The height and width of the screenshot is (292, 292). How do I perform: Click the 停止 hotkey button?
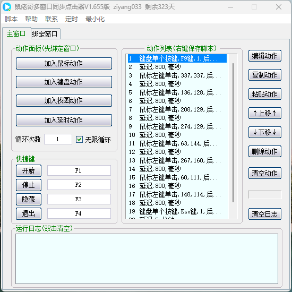coord(29,185)
